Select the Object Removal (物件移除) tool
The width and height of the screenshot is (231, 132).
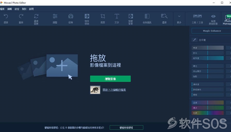[87, 16]
